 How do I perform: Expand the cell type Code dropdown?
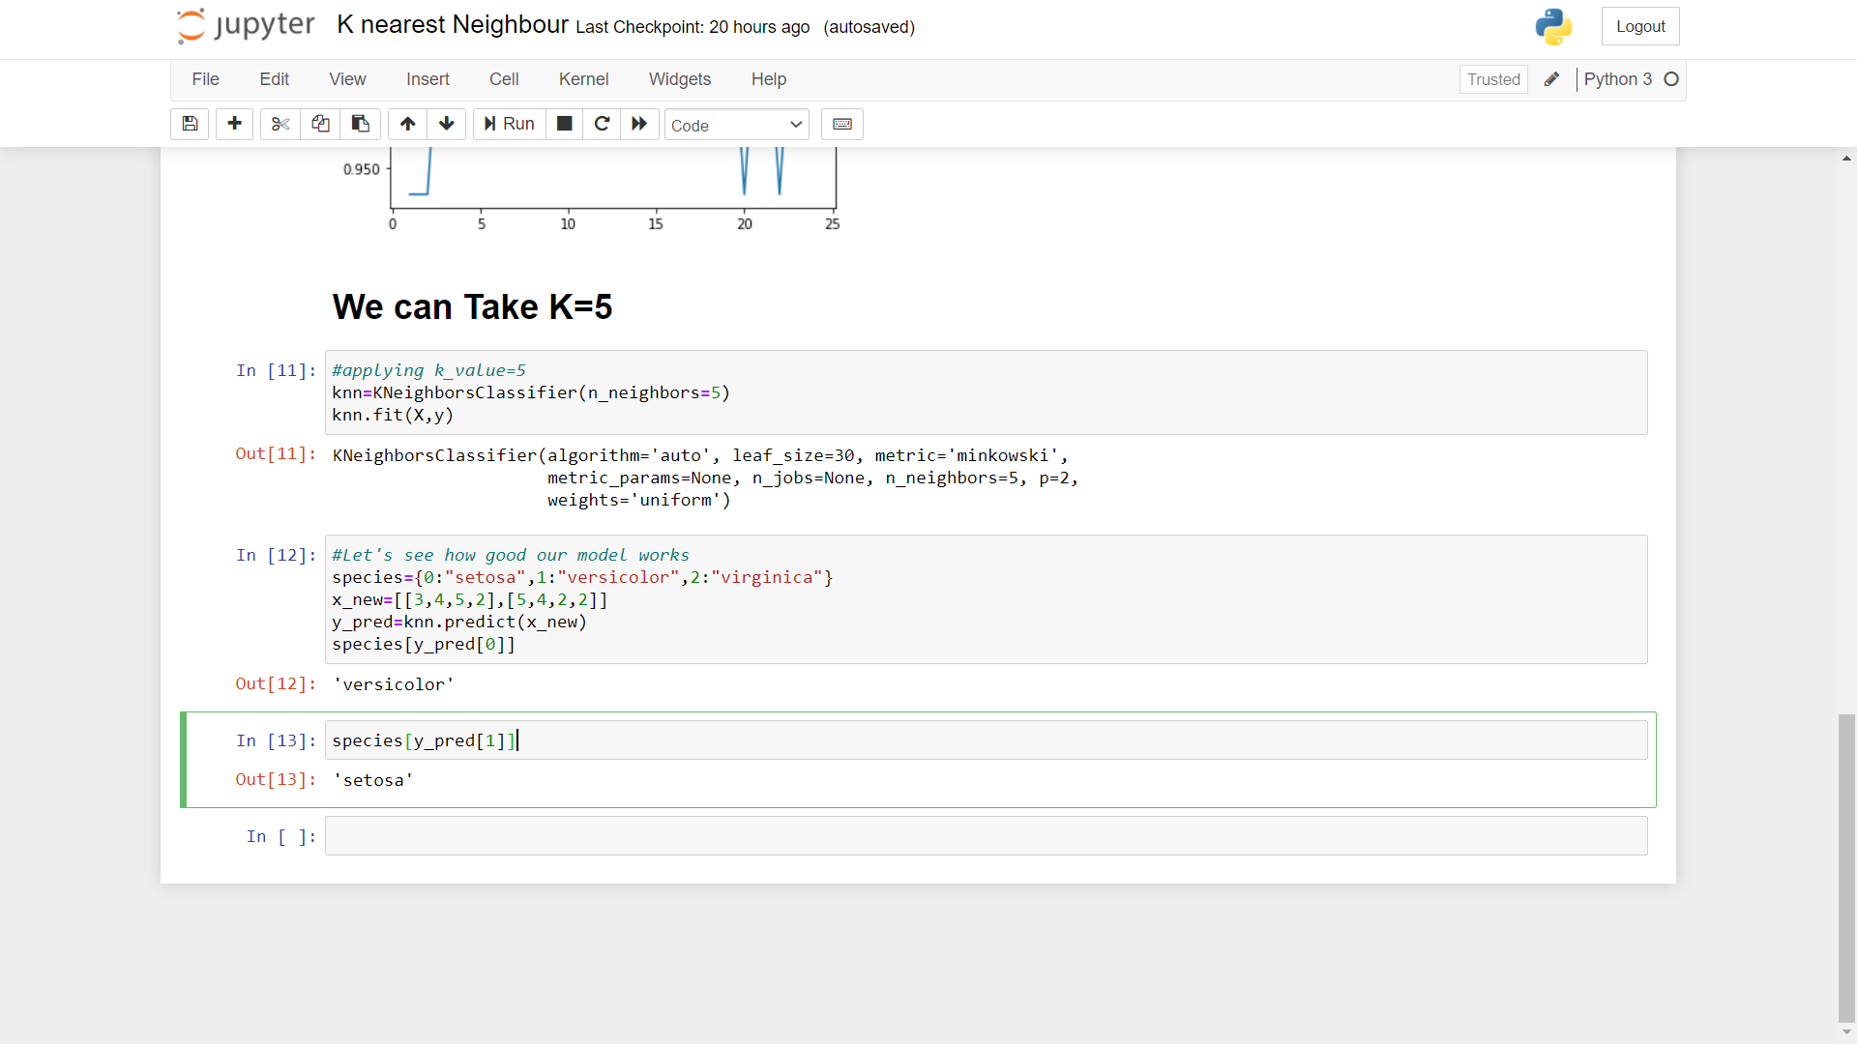[x=736, y=125]
